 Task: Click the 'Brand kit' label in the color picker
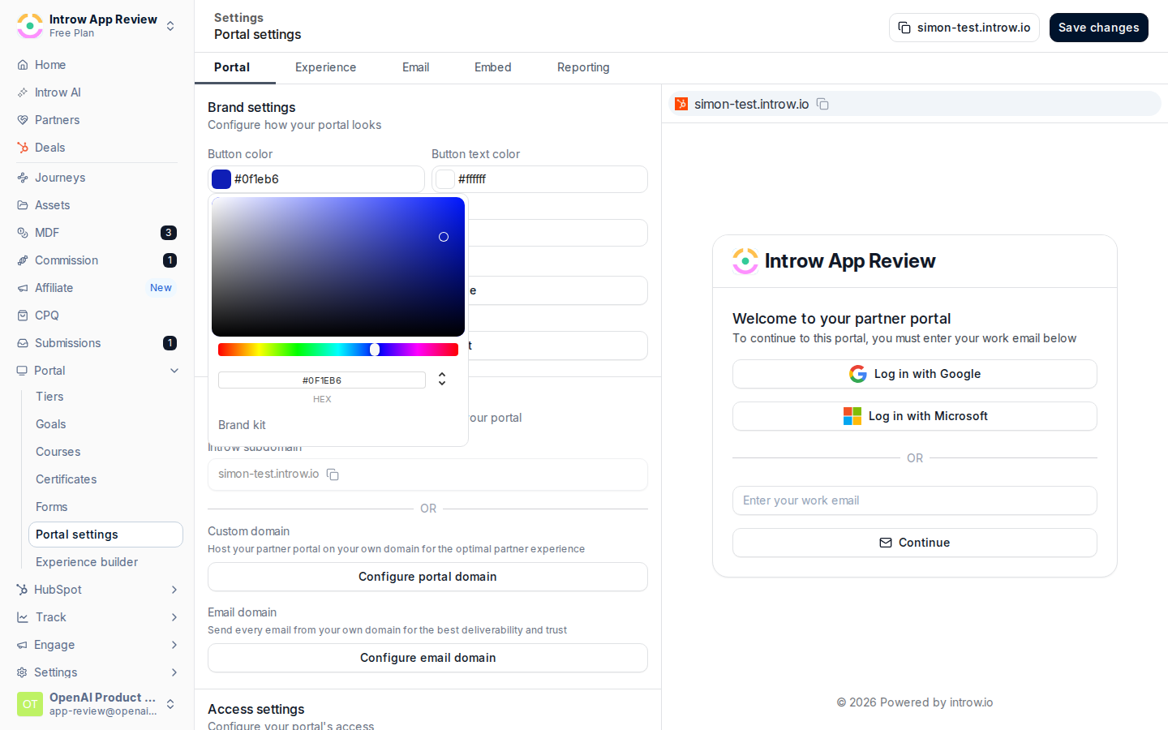pos(242,425)
